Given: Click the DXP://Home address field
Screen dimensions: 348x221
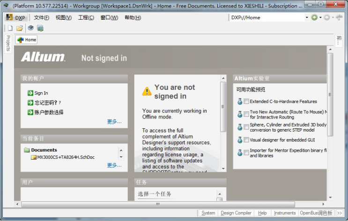Looking at the screenshot, I should pos(267,17).
